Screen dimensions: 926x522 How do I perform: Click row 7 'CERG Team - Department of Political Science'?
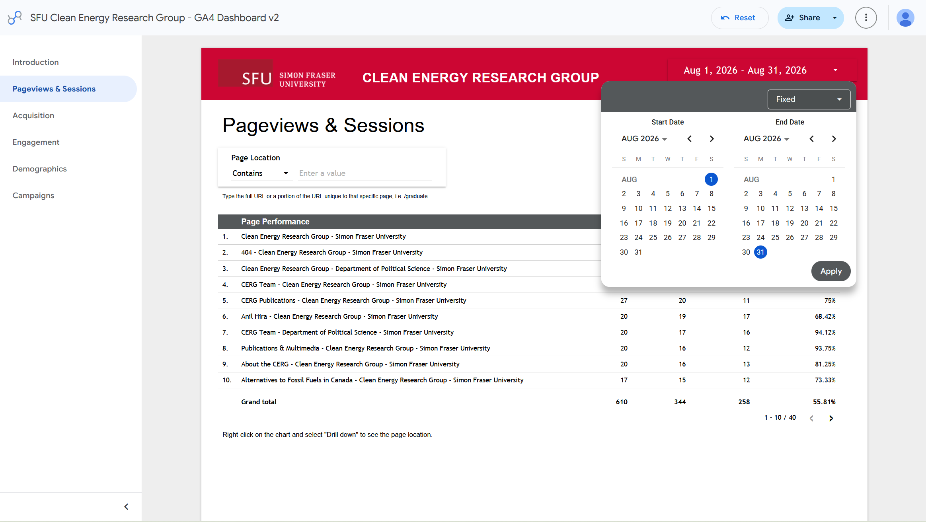(x=347, y=332)
